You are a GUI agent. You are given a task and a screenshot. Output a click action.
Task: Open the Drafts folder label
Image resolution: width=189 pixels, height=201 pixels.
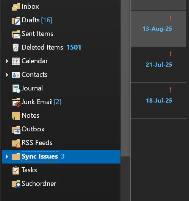[31, 20]
